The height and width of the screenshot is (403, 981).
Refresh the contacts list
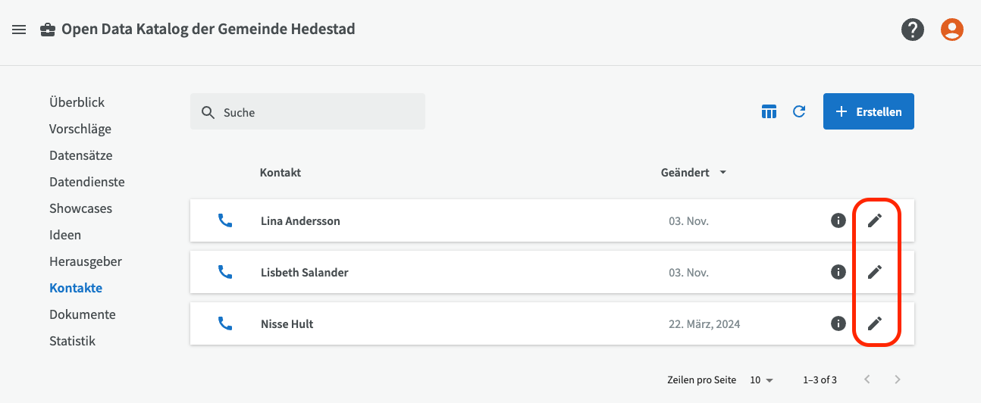[799, 112]
